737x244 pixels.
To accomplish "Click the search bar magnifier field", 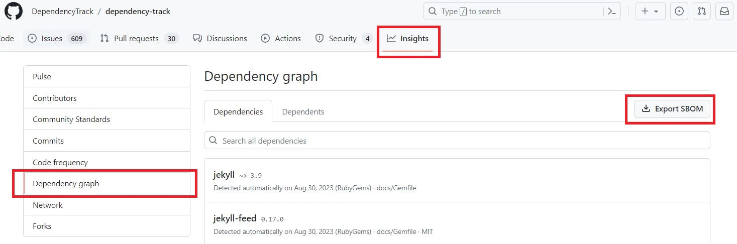I will click(522, 11).
